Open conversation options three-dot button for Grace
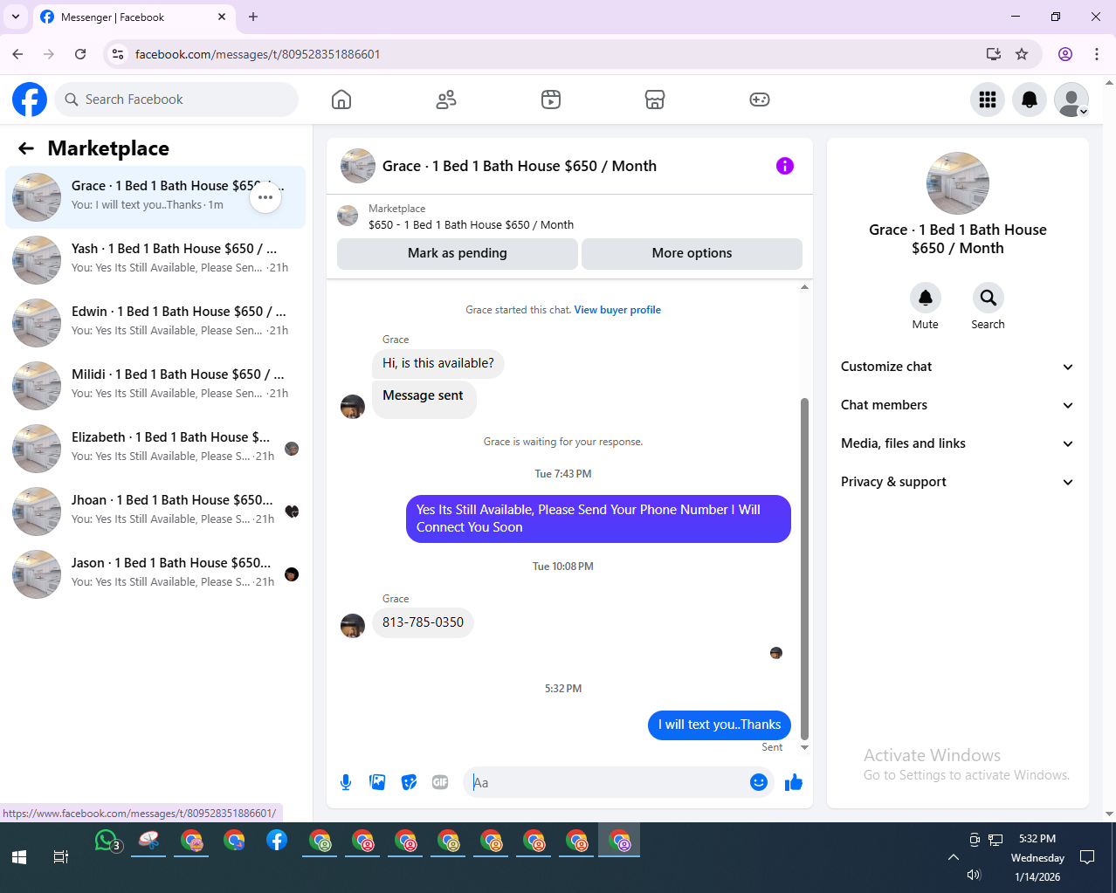The width and height of the screenshot is (1116, 893). [x=265, y=197]
